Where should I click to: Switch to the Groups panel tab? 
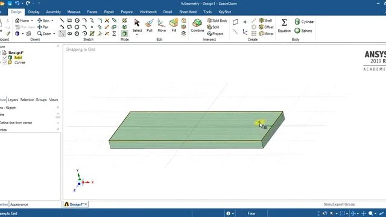41,100
